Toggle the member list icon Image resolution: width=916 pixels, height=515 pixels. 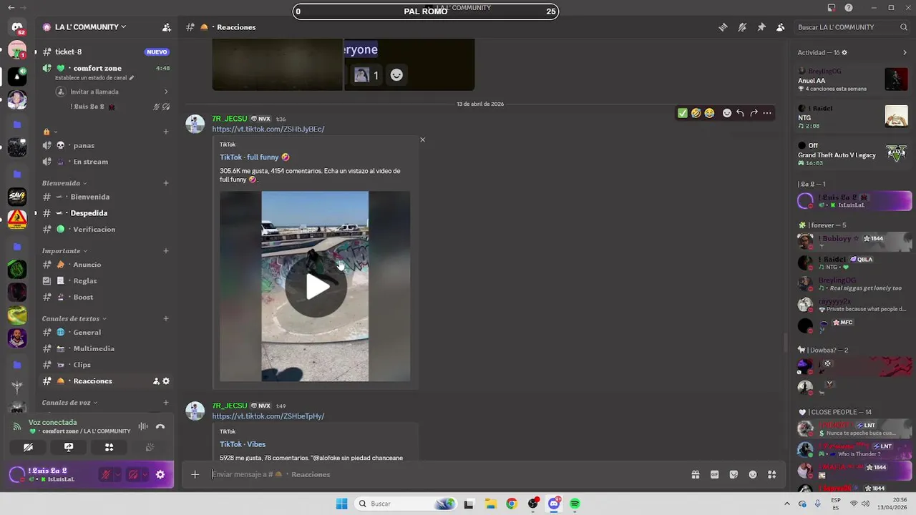(x=781, y=27)
